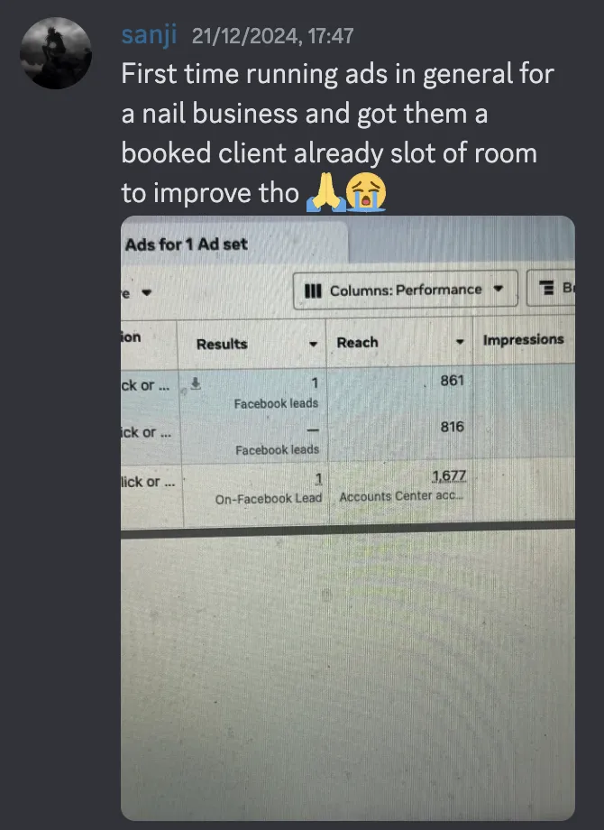Select the row with 861 reach
604x830 pixels.
(x=347, y=391)
